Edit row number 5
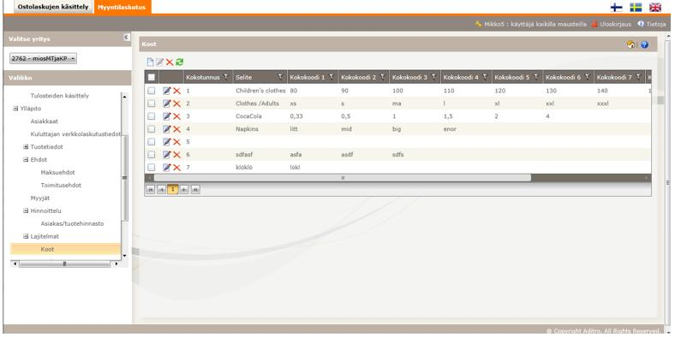 [x=166, y=142]
